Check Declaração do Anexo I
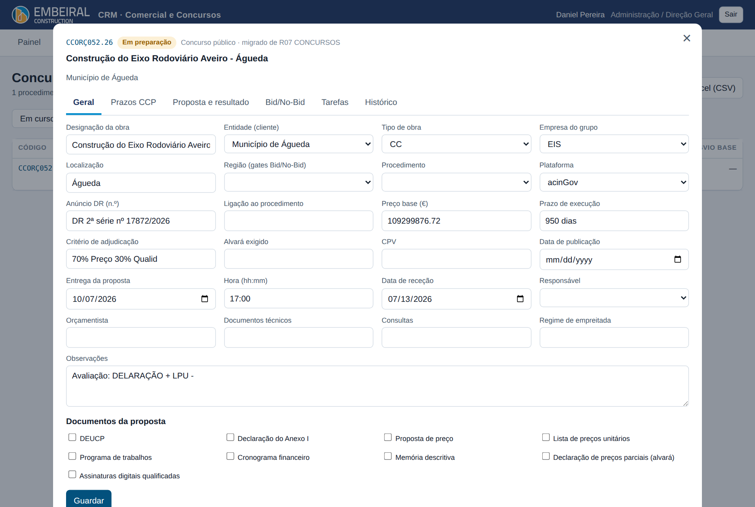Viewport: 755px width, 507px height. tap(230, 437)
